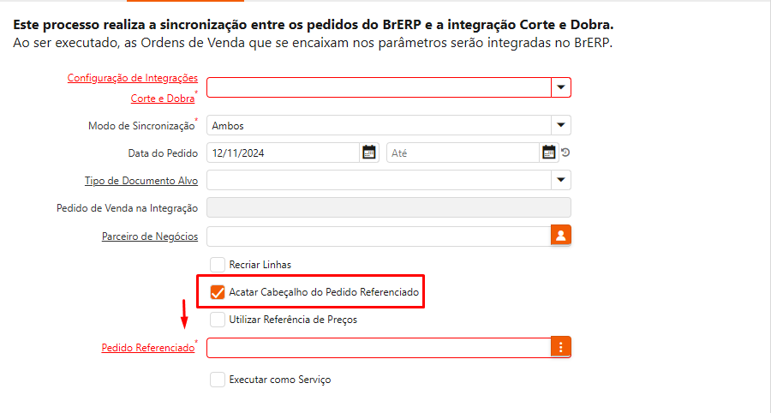Image resolution: width=771 pixels, height=413 pixels.
Task: Open the Parceiro de Negócios label link
Action: (150, 236)
